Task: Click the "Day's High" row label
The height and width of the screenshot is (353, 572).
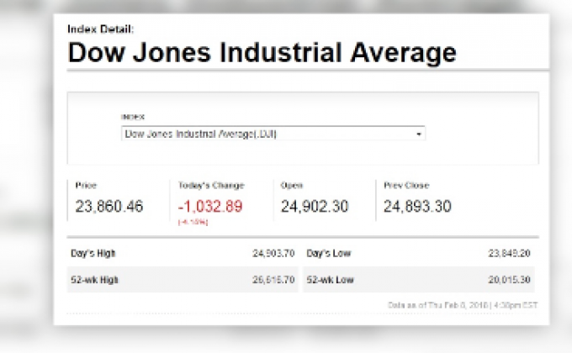Action: point(93,253)
